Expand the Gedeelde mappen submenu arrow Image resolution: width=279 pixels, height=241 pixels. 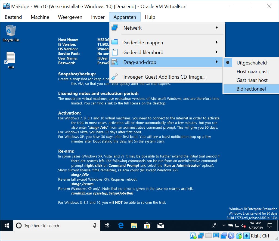click(x=216, y=42)
